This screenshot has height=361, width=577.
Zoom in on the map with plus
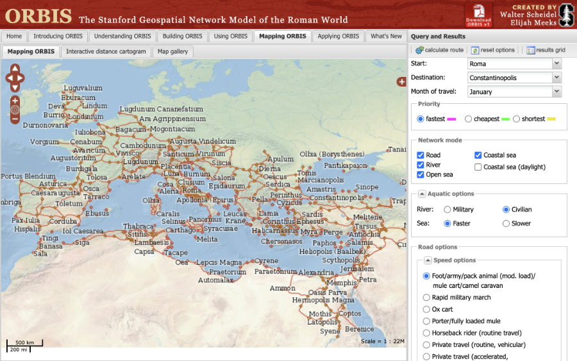(15, 101)
